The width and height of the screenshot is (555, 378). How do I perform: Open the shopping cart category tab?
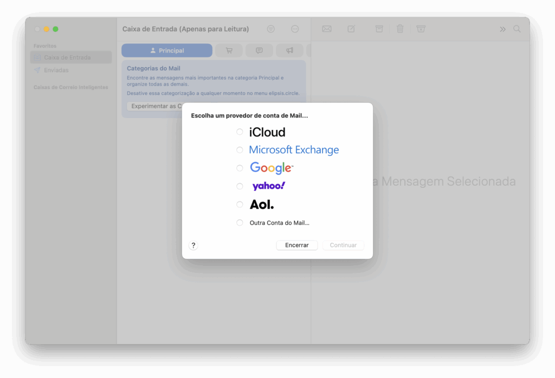pos(229,50)
